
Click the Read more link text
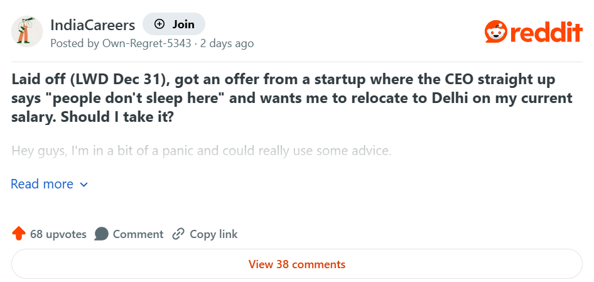(x=42, y=184)
